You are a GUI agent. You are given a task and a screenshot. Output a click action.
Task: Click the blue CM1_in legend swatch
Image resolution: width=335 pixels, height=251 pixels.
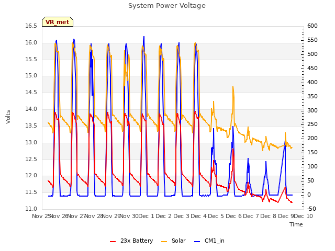[x=197, y=242]
